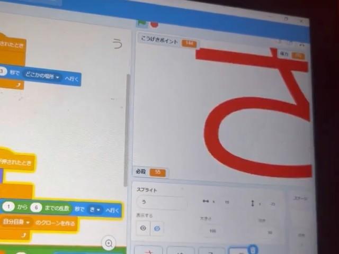The image size is (339, 254).
Task: Hide sprite using crossed-eye icon
Action: 157,229
